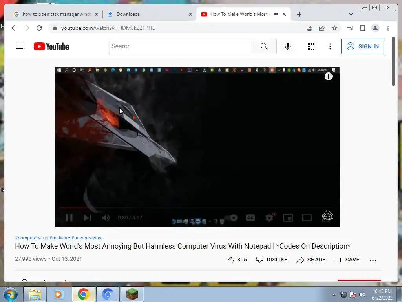Toggle closed captions CC
Screen dimensions: 402x302
tap(250, 218)
